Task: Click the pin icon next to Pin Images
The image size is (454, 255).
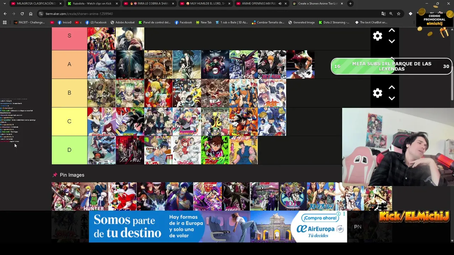Action: pos(55,175)
